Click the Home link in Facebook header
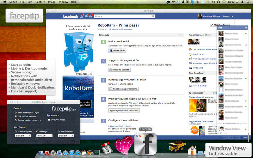This screenshot has height=158, width=253. pyautogui.click(x=226, y=16)
